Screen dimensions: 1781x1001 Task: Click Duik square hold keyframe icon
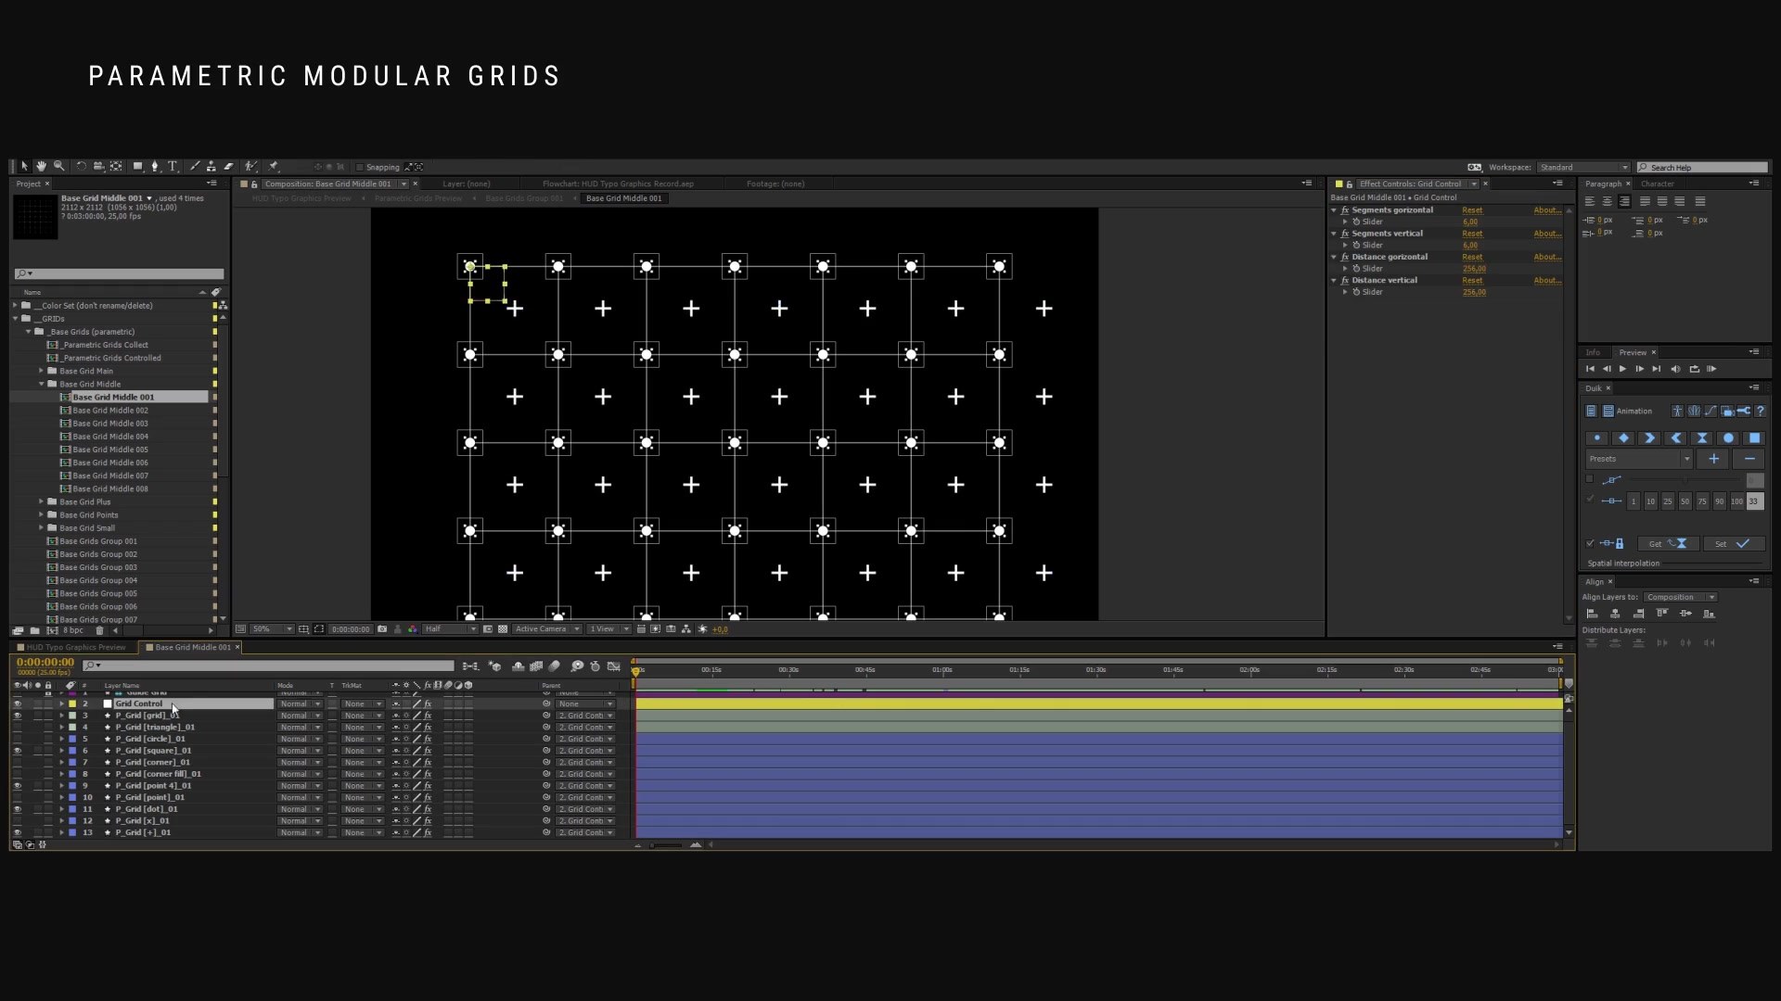1754,438
